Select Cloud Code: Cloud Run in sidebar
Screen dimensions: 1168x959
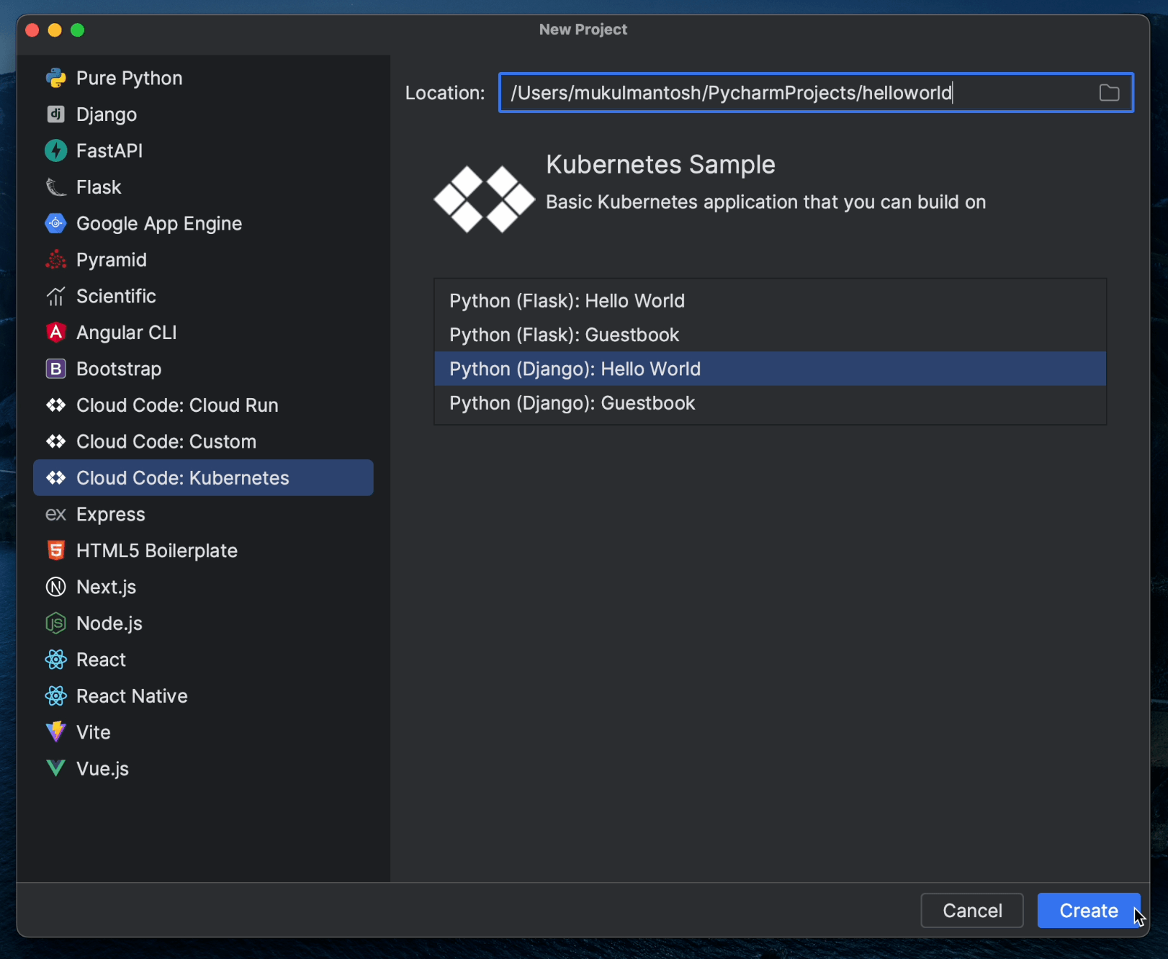click(177, 405)
